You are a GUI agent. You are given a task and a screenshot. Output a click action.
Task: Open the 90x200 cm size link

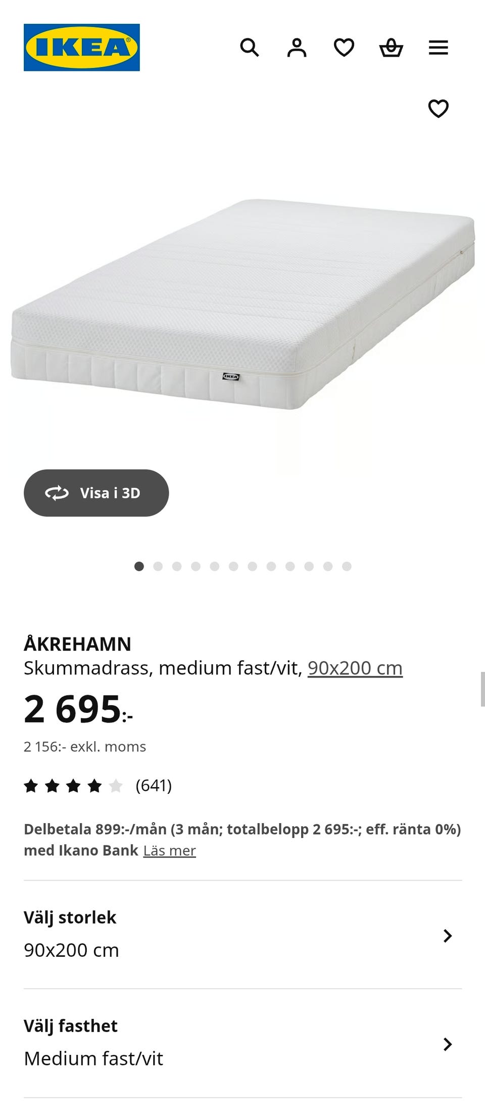[x=355, y=668]
